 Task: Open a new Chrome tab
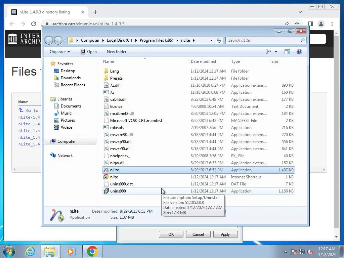pyautogui.click(x=95, y=12)
